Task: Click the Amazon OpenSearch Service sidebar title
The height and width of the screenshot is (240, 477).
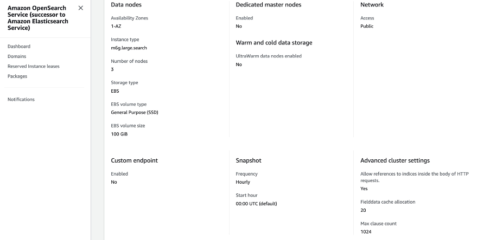Action: pos(38,18)
